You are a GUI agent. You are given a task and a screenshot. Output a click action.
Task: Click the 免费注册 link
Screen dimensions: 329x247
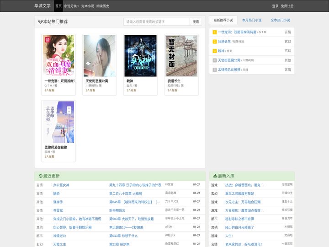[x=287, y=6]
